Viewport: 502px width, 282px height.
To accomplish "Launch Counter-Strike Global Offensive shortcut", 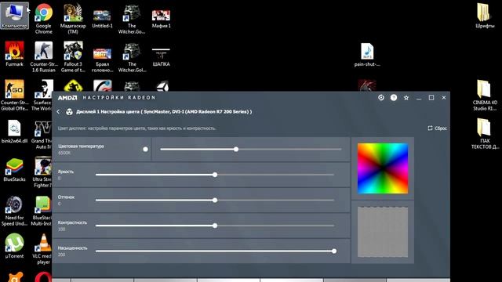I will click(14, 95).
